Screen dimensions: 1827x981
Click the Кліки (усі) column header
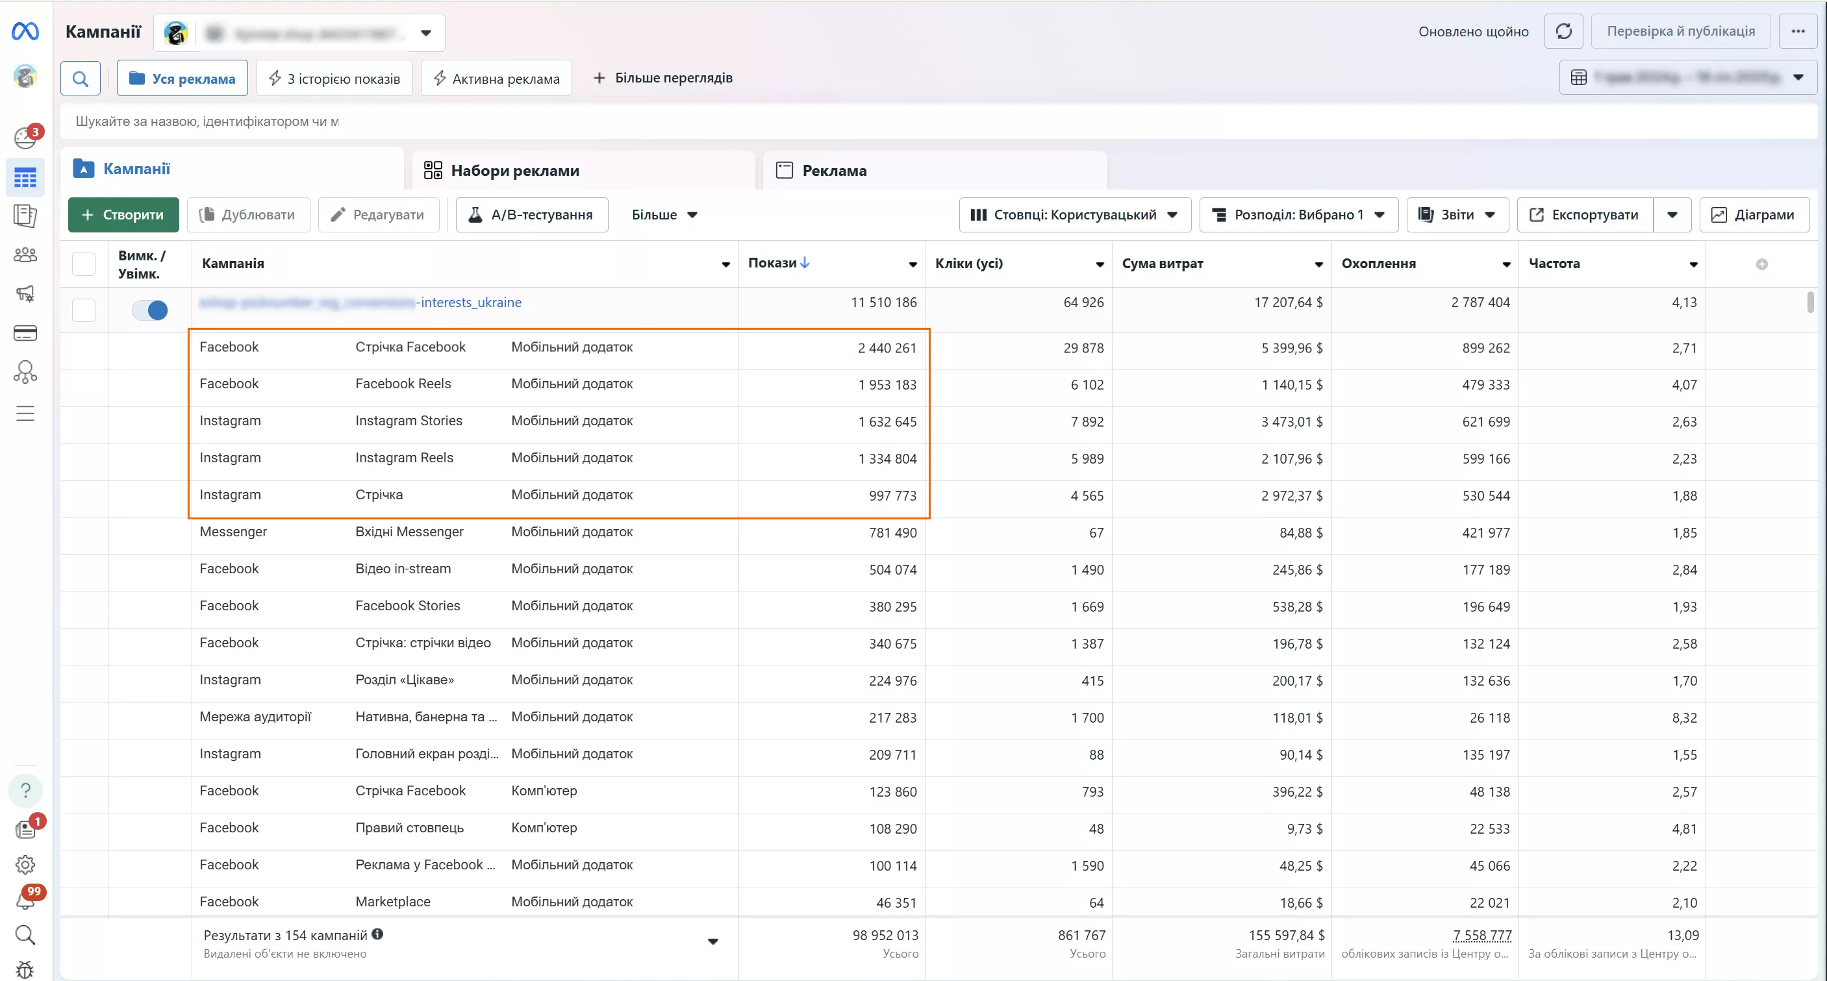[x=969, y=264]
